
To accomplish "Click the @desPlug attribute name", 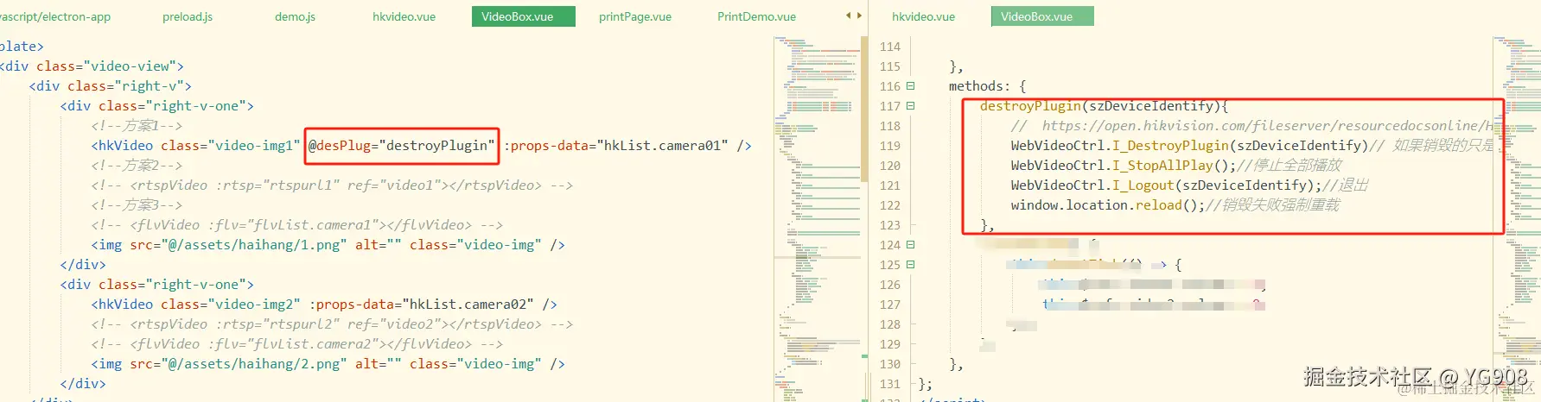I will pyautogui.click(x=340, y=146).
